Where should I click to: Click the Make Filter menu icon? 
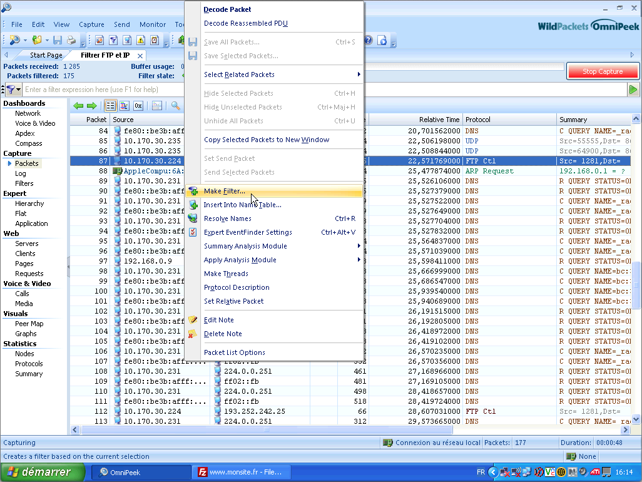click(193, 192)
